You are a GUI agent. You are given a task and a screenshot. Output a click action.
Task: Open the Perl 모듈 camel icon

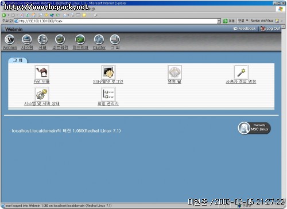click(x=42, y=72)
